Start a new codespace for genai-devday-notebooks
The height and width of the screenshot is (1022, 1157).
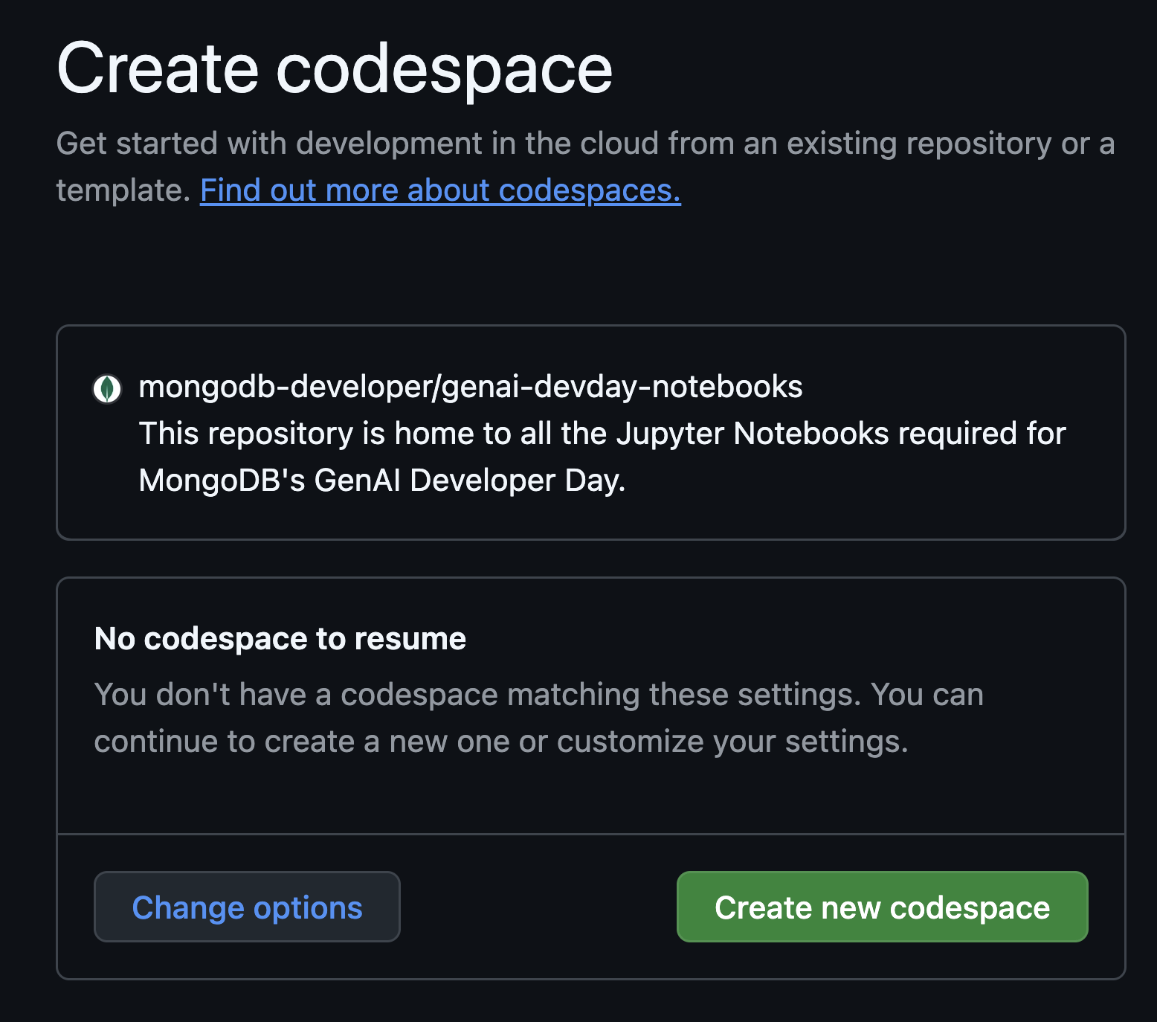click(882, 907)
